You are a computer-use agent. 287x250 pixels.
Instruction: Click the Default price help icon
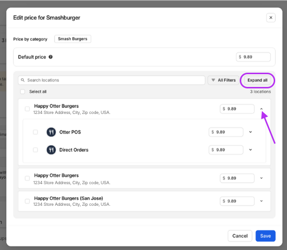(51, 57)
